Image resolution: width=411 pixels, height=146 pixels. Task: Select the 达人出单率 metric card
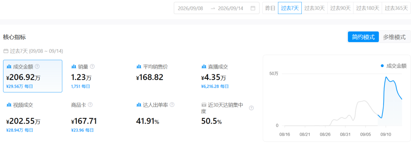163,117
